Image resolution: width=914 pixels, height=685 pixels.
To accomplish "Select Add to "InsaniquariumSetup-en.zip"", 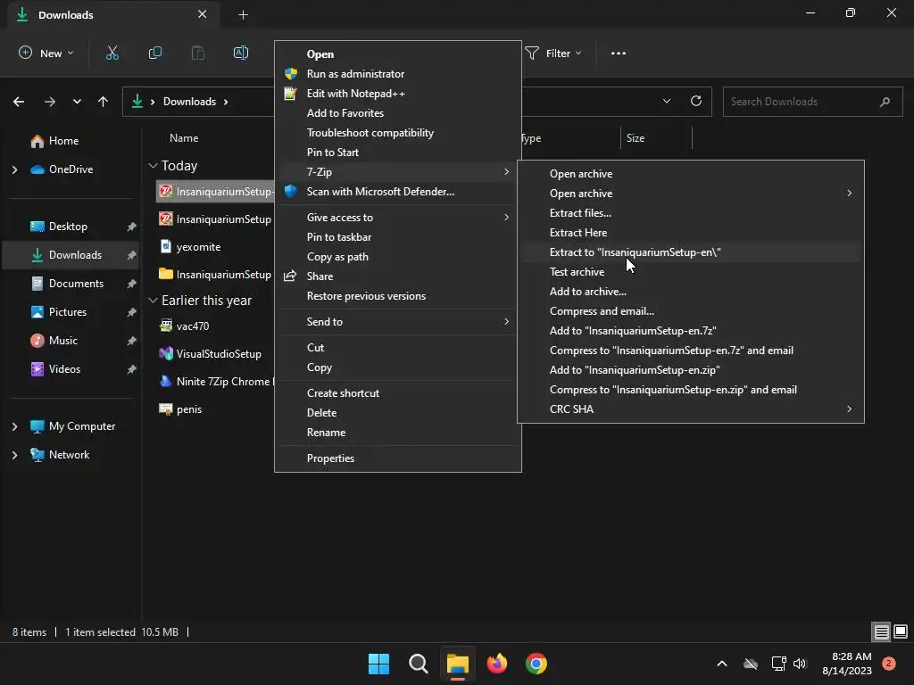I will click(x=690, y=370).
